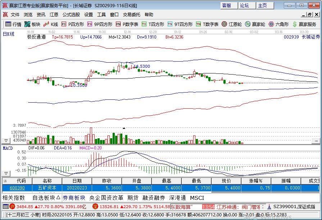The width and height of the screenshot is (322, 220).
Task: Open the 六角形 hexagon tool
Action: [278, 24]
